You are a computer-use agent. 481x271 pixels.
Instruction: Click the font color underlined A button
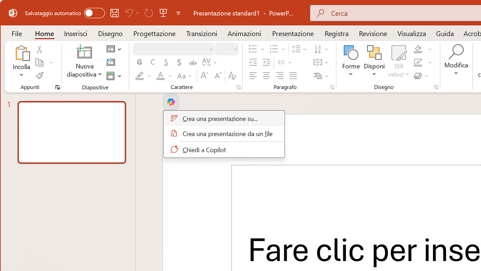[x=161, y=75]
